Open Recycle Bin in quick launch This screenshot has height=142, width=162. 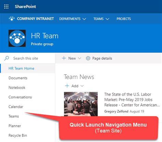point(18,136)
